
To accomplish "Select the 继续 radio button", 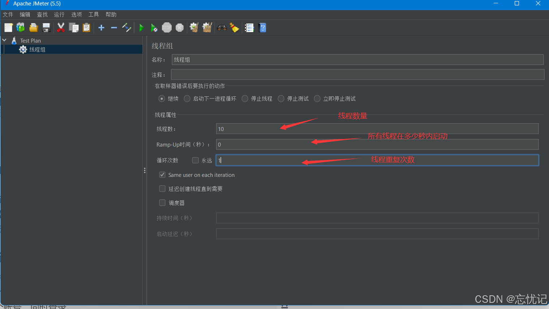I will pyautogui.click(x=162, y=99).
